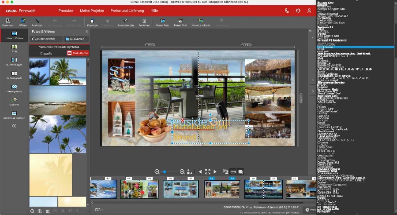
Task: Click the Speichern save icon
Action: pyautogui.click(x=8, y=21)
